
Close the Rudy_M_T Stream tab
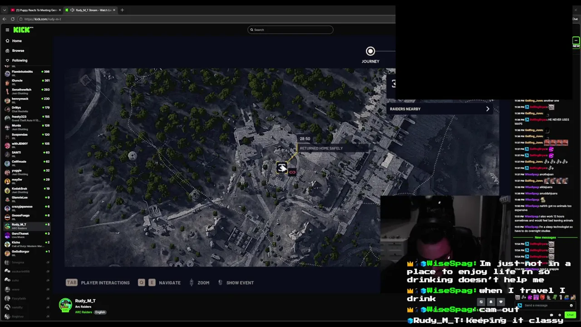pyautogui.click(x=114, y=10)
